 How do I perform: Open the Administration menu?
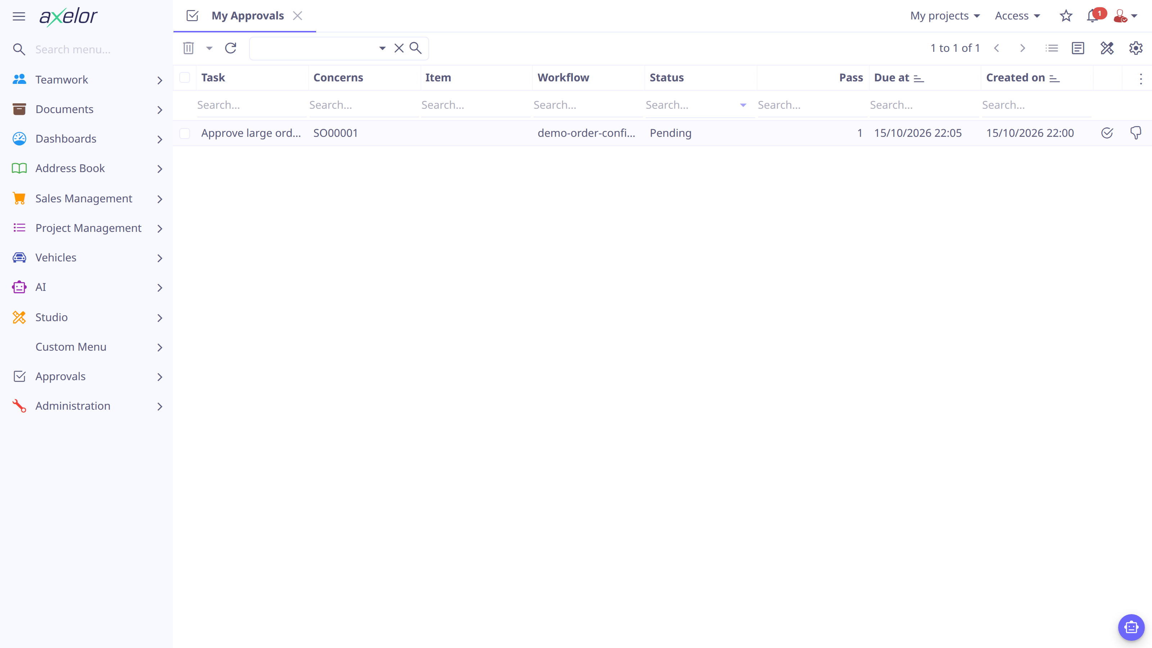tap(87, 406)
